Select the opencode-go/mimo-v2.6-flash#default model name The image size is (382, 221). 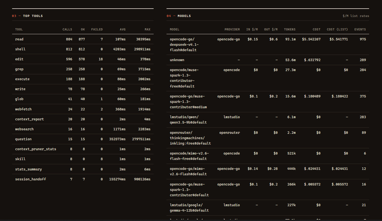coord(188,171)
